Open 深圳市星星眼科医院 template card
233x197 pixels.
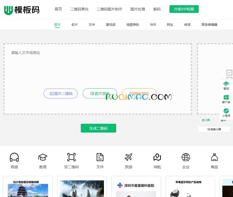(x=136, y=187)
